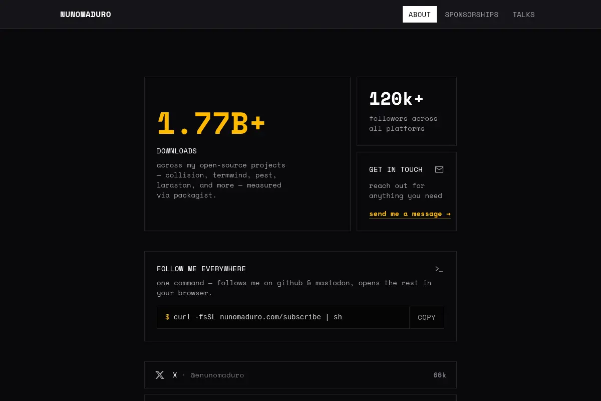Click the DOWNLOADS label

177,151
